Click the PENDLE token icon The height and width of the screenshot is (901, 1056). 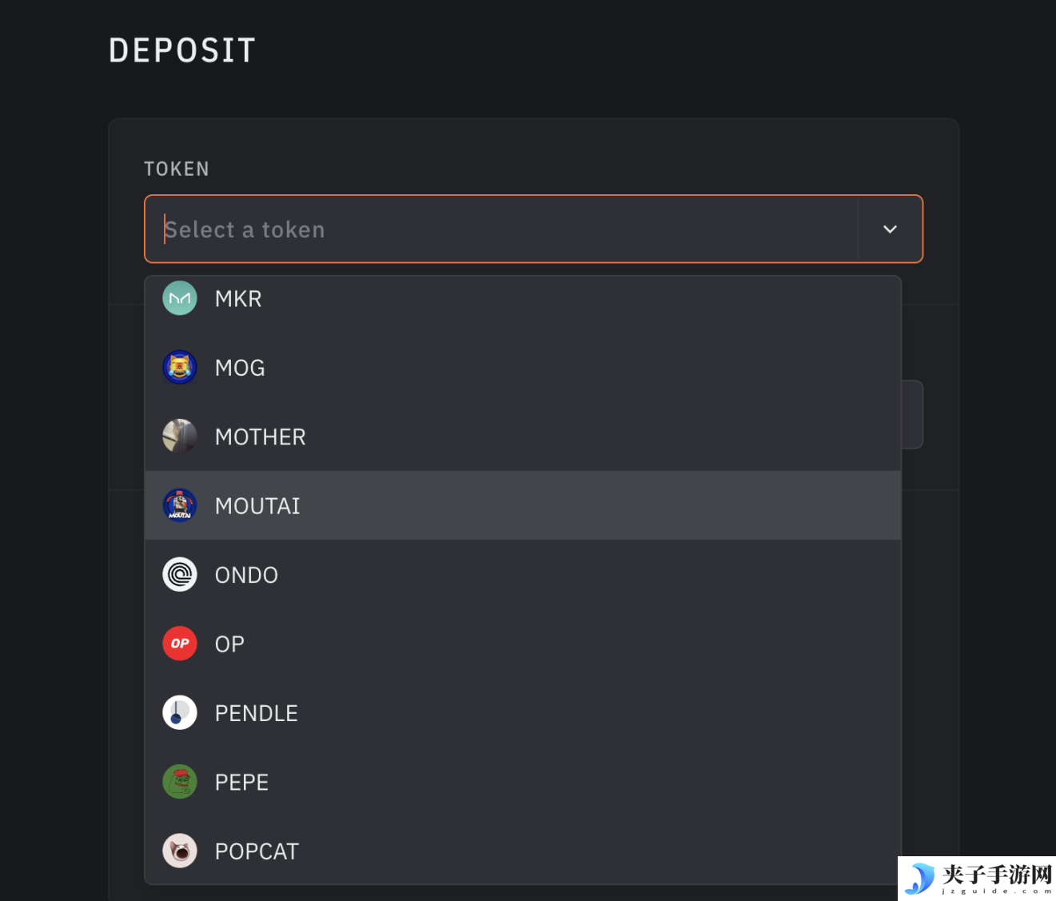(x=180, y=712)
